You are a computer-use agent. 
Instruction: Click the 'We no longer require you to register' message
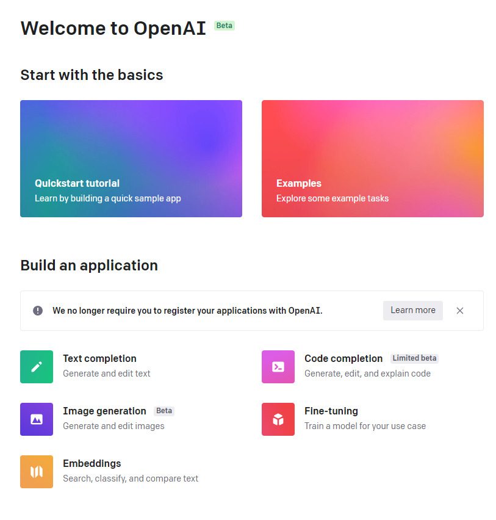pos(187,311)
